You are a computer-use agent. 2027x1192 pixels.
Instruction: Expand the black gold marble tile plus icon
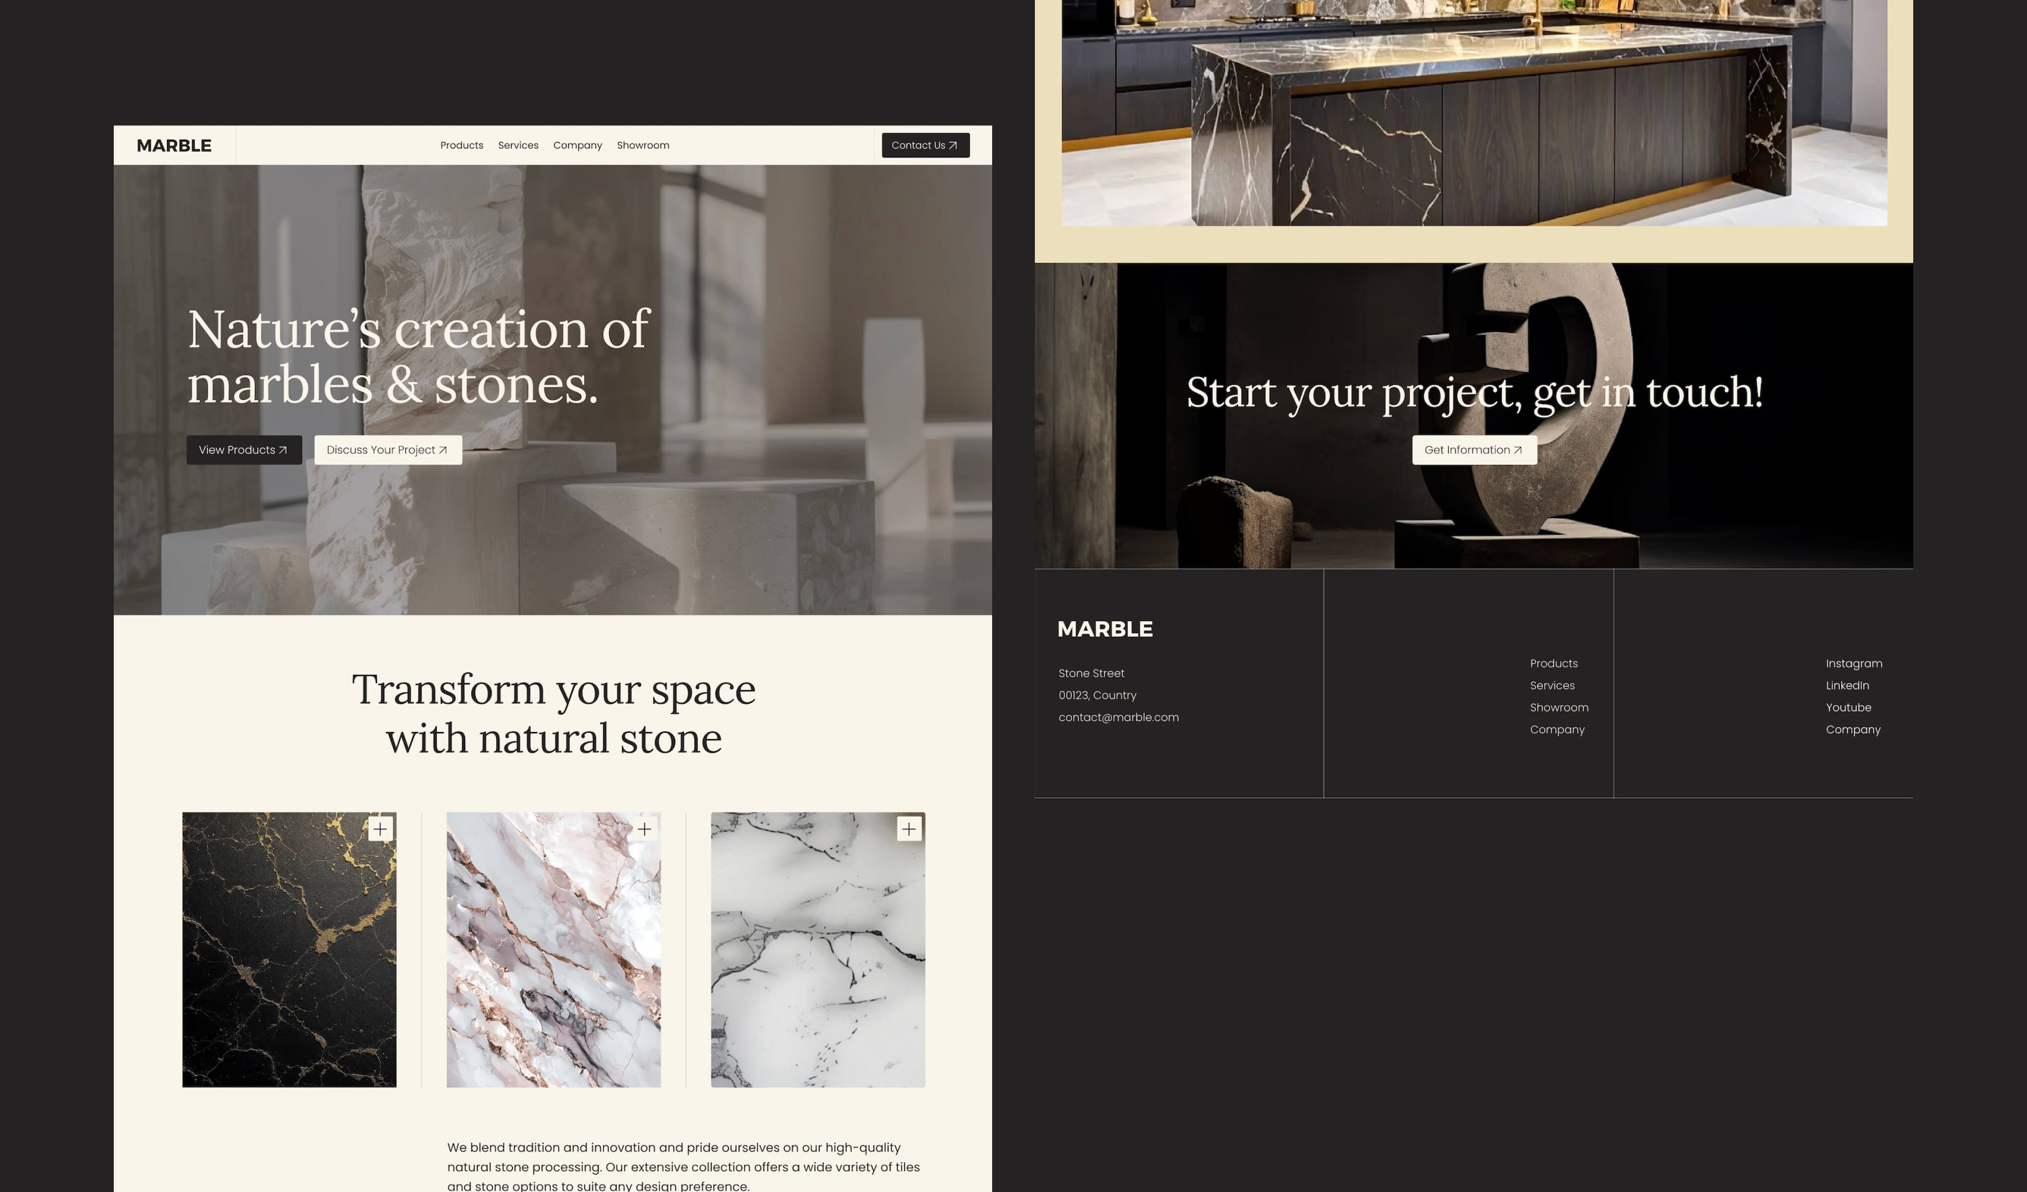click(x=381, y=828)
